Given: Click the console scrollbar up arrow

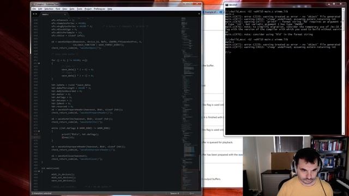Looking at the screenshot, I should [x=343, y=10].
